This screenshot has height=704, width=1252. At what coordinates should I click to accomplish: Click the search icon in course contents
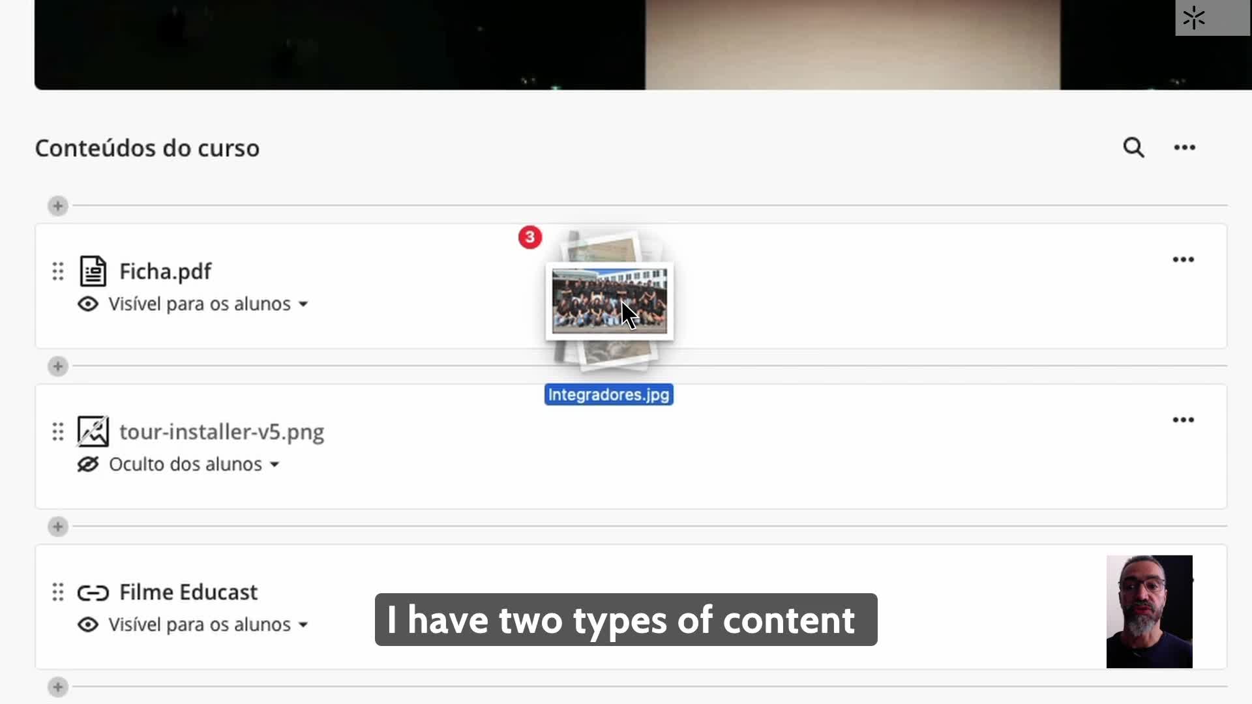[x=1133, y=148]
